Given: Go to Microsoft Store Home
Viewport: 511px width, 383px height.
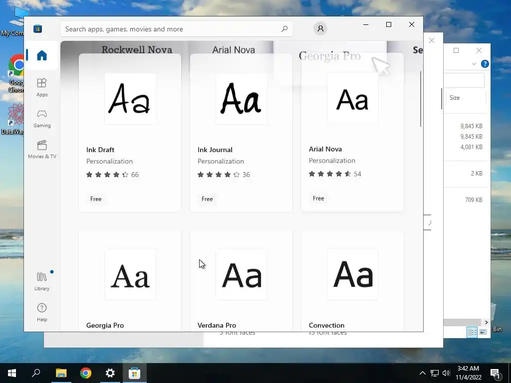Looking at the screenshot, I should tap(42, 55).
